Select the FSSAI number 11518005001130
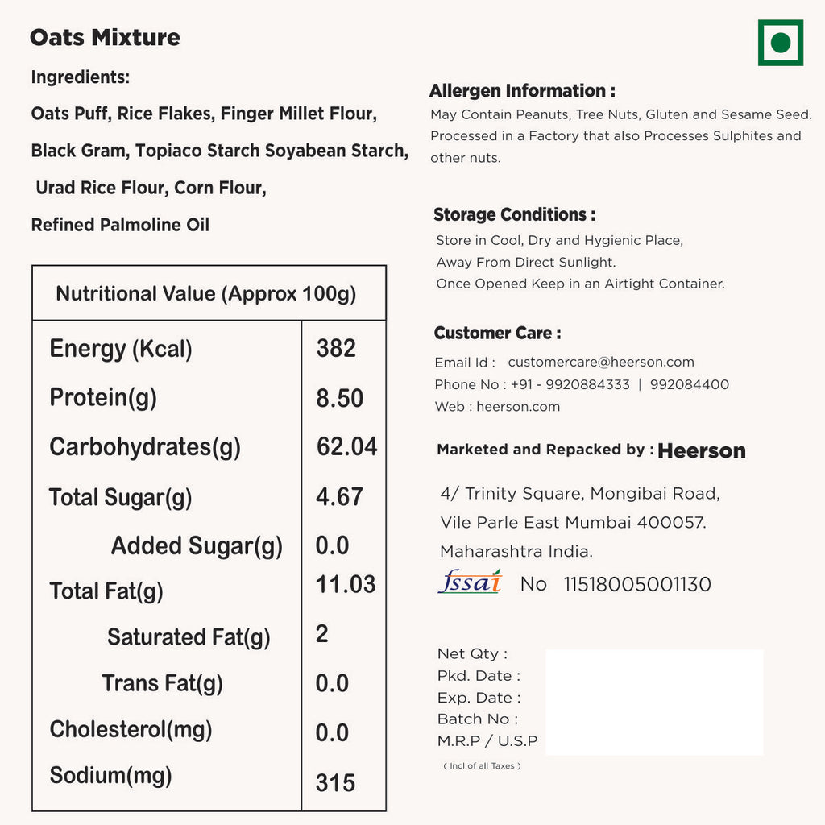825x825 pixels. pos(637,585)
